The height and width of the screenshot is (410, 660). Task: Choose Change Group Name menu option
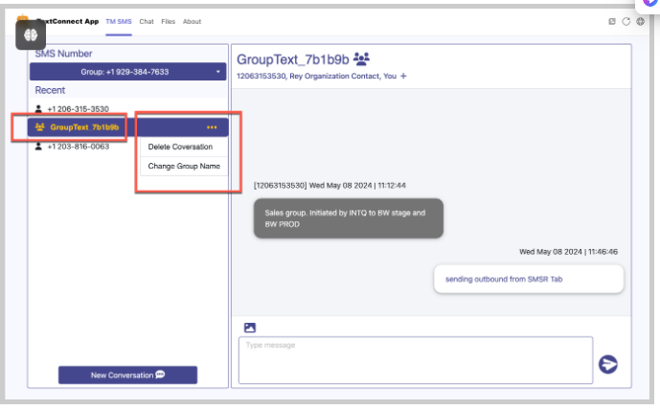[x=184, y=166]
